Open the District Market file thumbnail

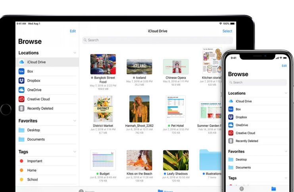[x=103, y=109]
